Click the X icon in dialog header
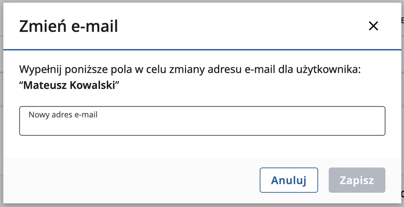The height and width of the screenshot is (207, 404). 373,26
